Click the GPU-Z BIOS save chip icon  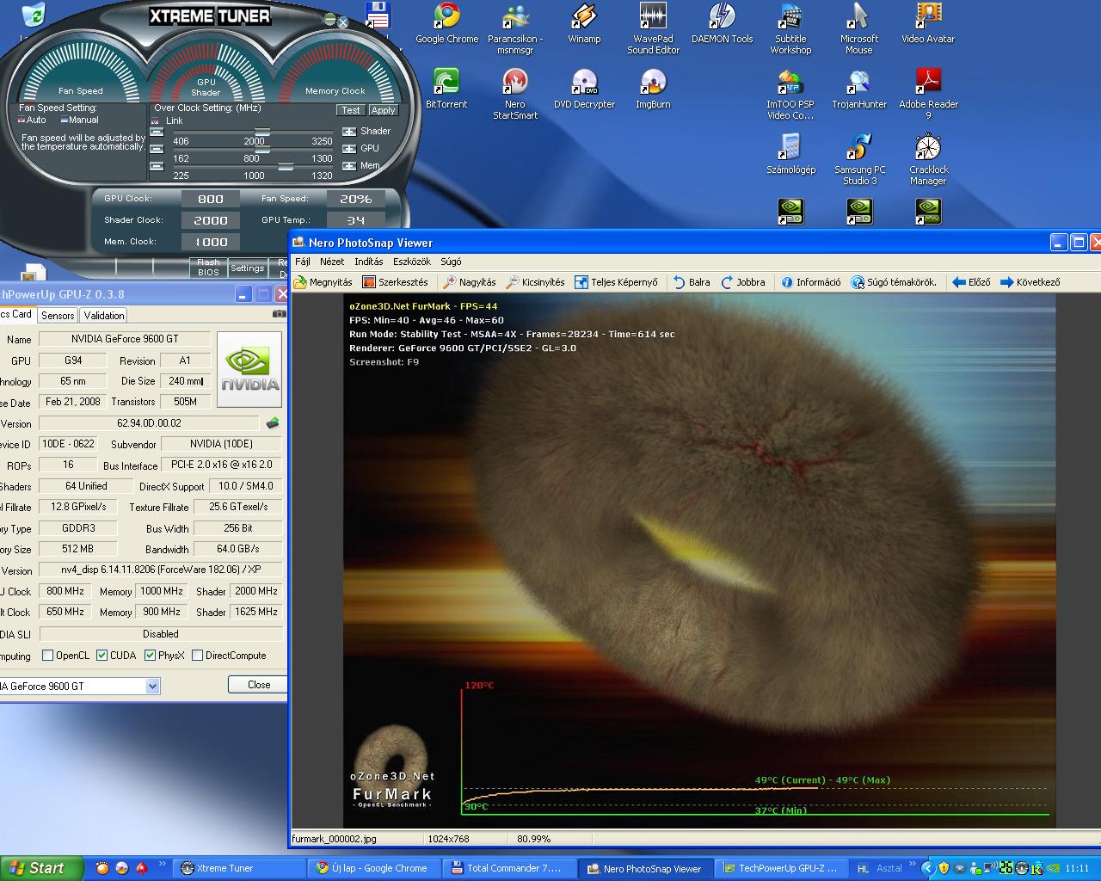click(x=273, y=423)
